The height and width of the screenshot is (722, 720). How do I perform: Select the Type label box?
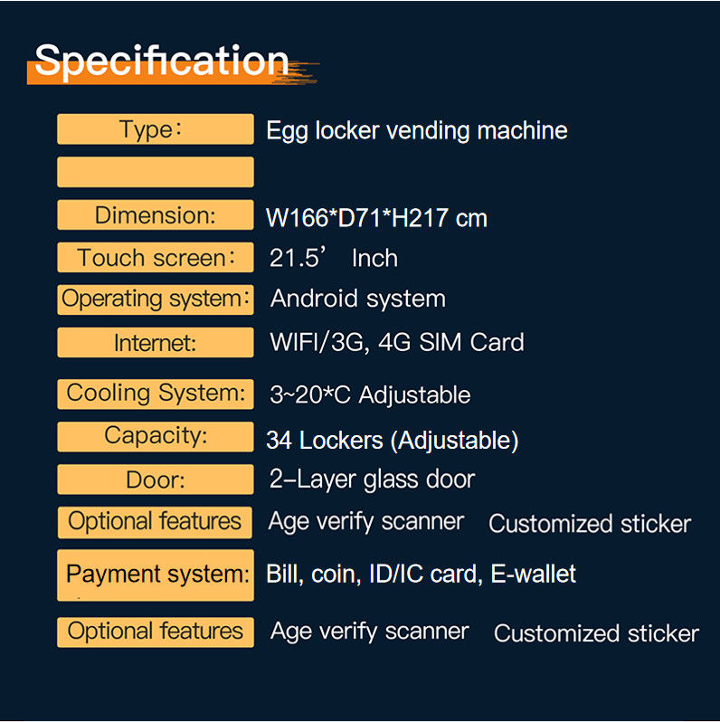coord(155,129)
